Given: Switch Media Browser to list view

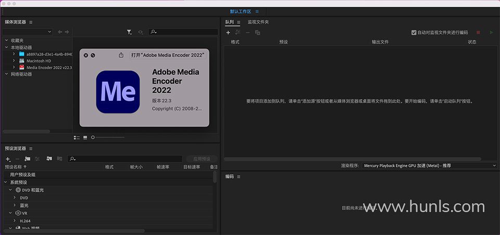Looking at the screenshot, I should click(x=77, y=138).
